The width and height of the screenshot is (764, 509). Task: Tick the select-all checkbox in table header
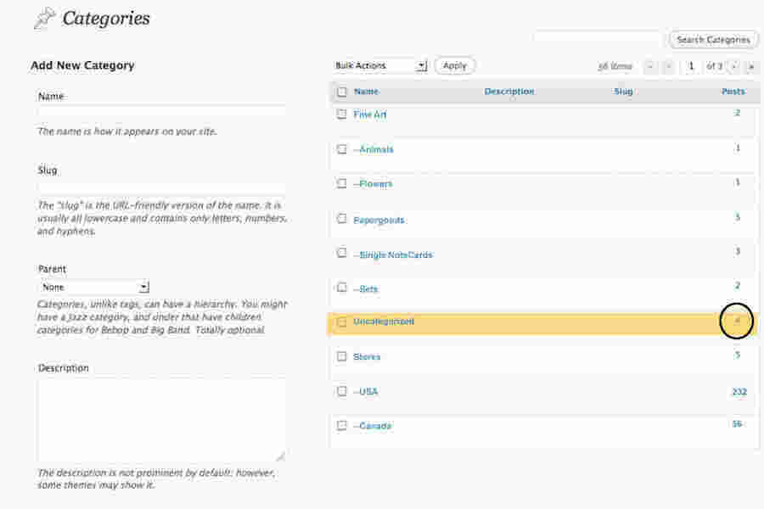(342, 92)
